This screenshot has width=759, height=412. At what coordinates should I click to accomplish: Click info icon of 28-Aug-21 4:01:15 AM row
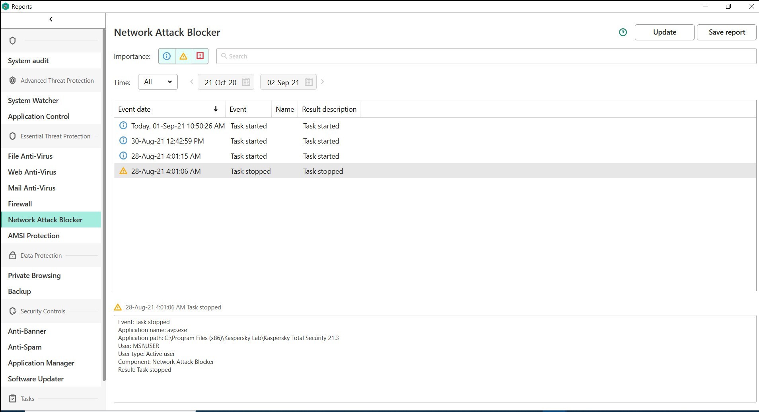coord(123,156)
